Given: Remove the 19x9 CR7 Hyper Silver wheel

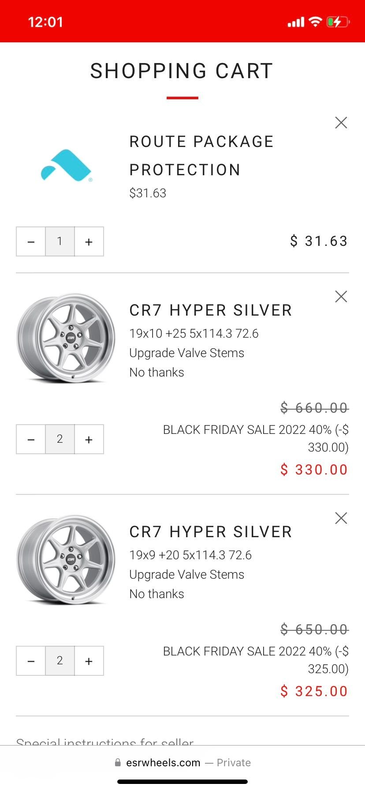Looking at the screenshot, I should coord(341,518).
